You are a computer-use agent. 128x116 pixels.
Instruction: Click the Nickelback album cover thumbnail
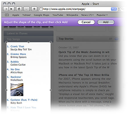coord(17,89)
